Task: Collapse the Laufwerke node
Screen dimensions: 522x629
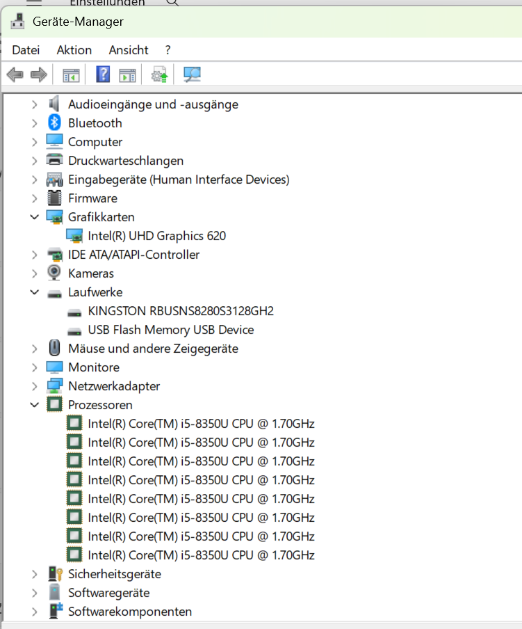Action: click(x=35, y=292)
